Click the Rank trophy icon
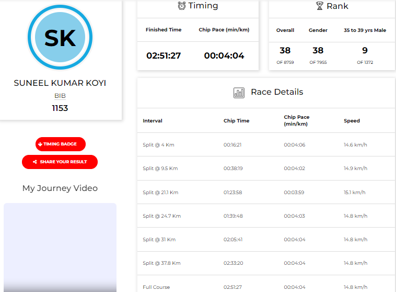This screenshot has height=292, width=396. pos(320,6)
